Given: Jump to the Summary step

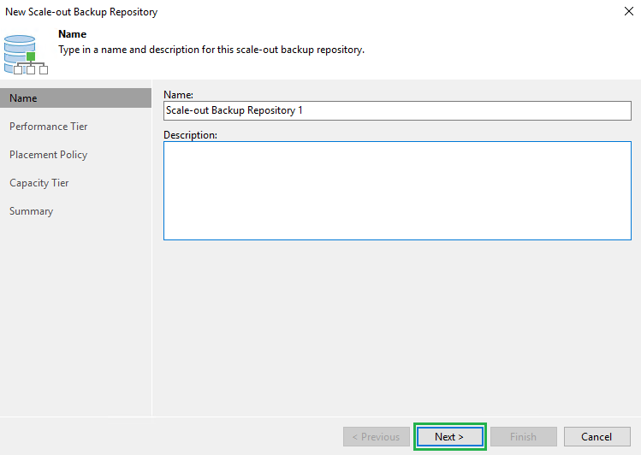Looking at the screenshot, I should (32, 211).
